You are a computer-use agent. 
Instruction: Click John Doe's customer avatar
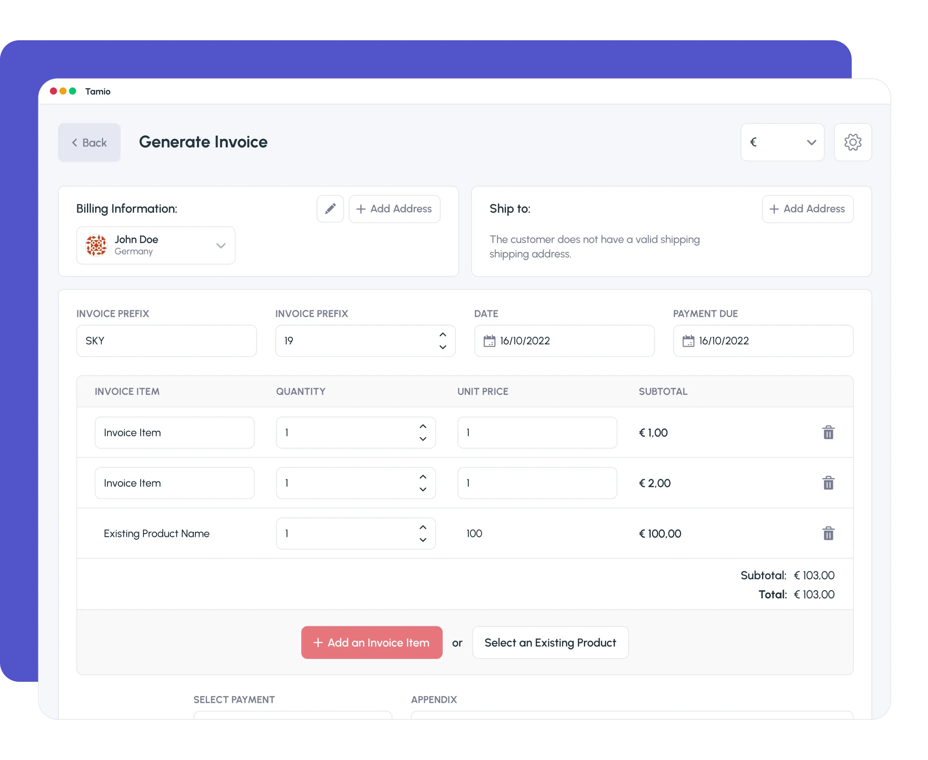click(x=96, y=245)
